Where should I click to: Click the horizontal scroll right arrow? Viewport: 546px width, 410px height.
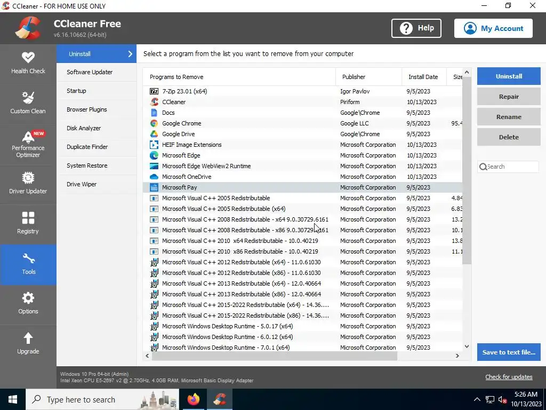tap(457, 356)
